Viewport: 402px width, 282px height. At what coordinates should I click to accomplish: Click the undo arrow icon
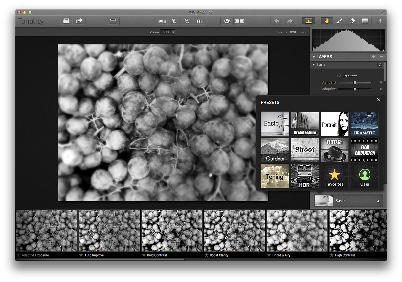pos(277,21)
